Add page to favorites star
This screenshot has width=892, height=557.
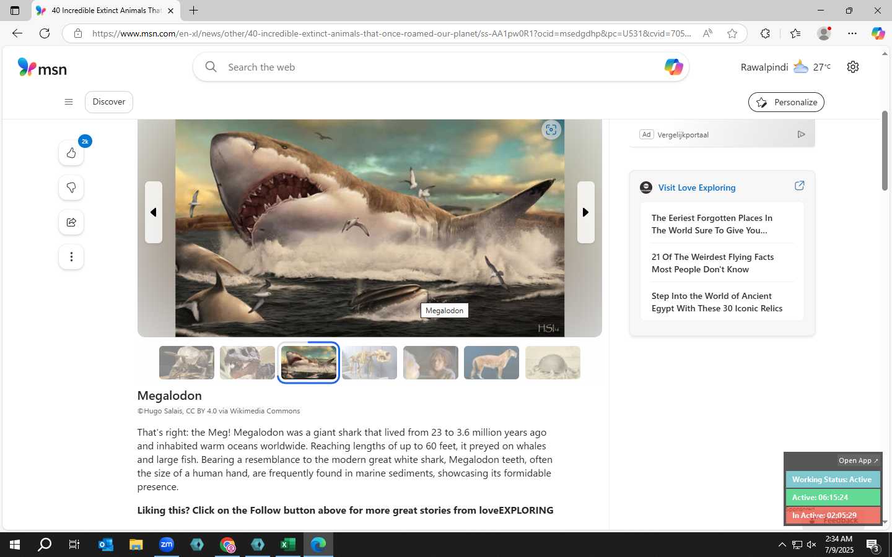point(732,33)
